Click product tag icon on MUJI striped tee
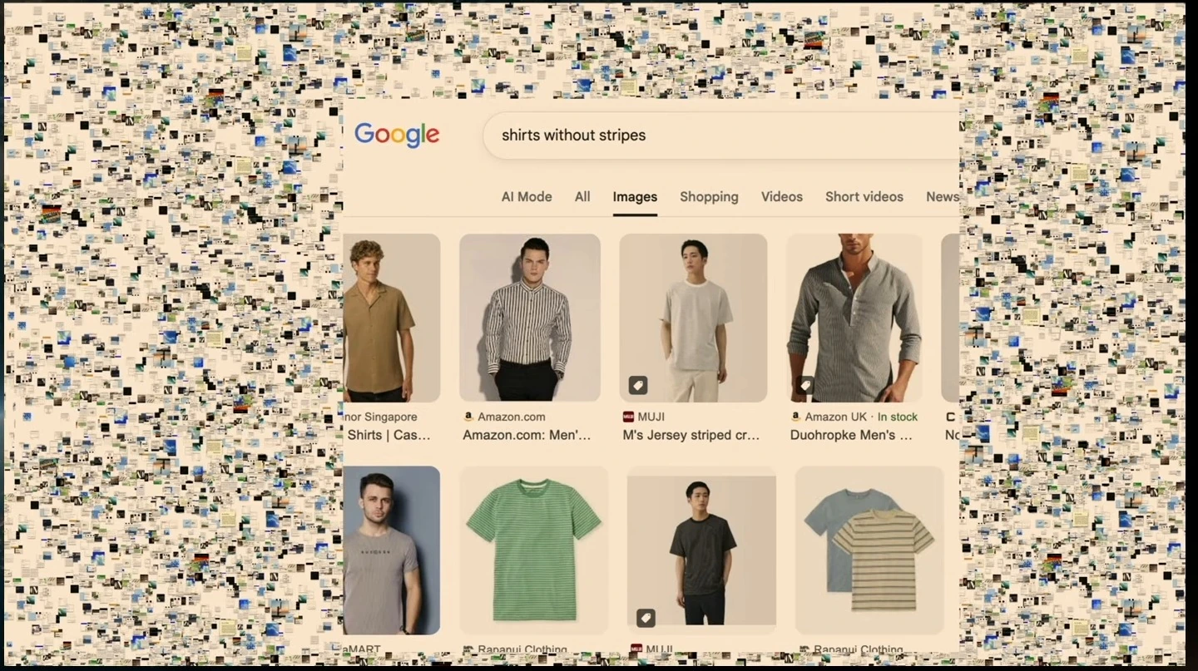Viewport: 1198px width, 671px height. pos(638,385)
